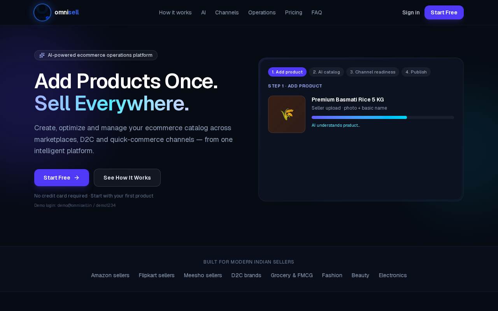Click the BUILT FOR MODERN INDIAN SELLERS heading
This screenshot has width=498, height=311.
(249, 262)
